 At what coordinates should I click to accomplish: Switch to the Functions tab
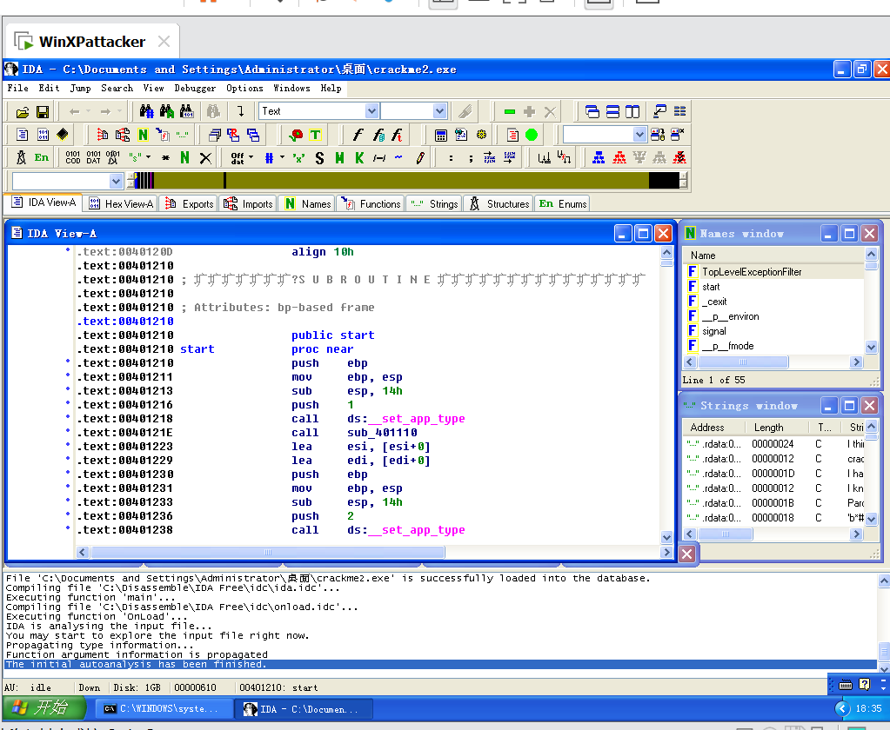click(371, 204)
